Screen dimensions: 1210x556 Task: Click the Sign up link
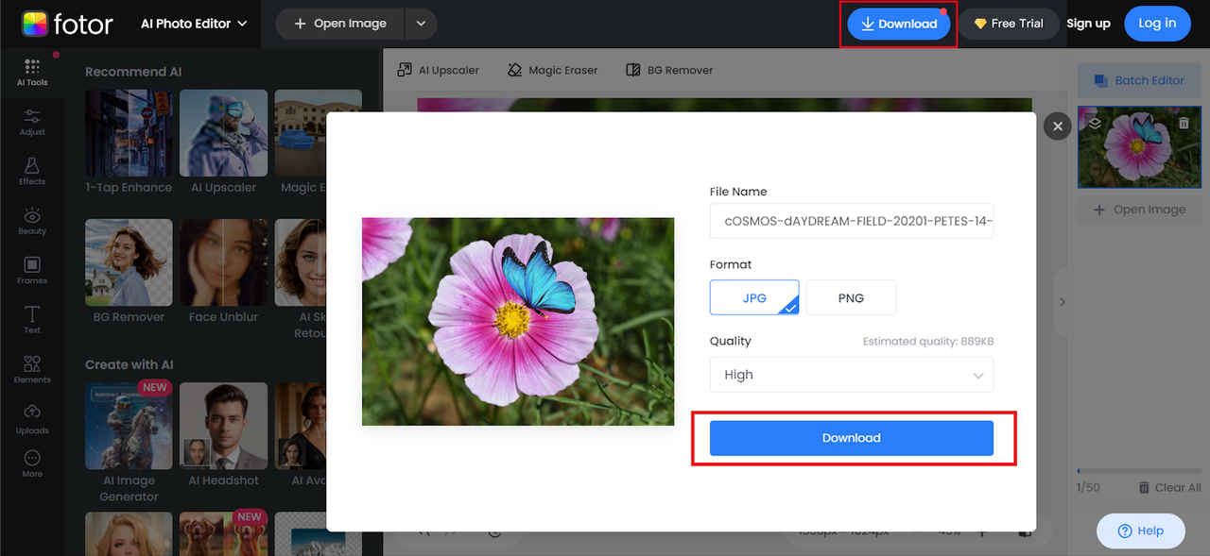1088,24
